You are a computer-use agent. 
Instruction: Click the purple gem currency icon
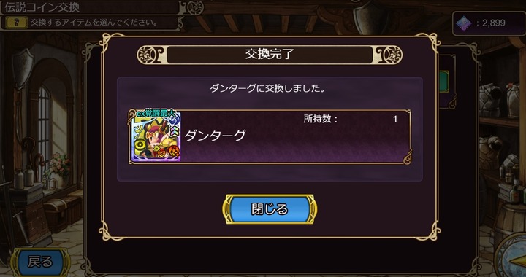click(464, 23)
